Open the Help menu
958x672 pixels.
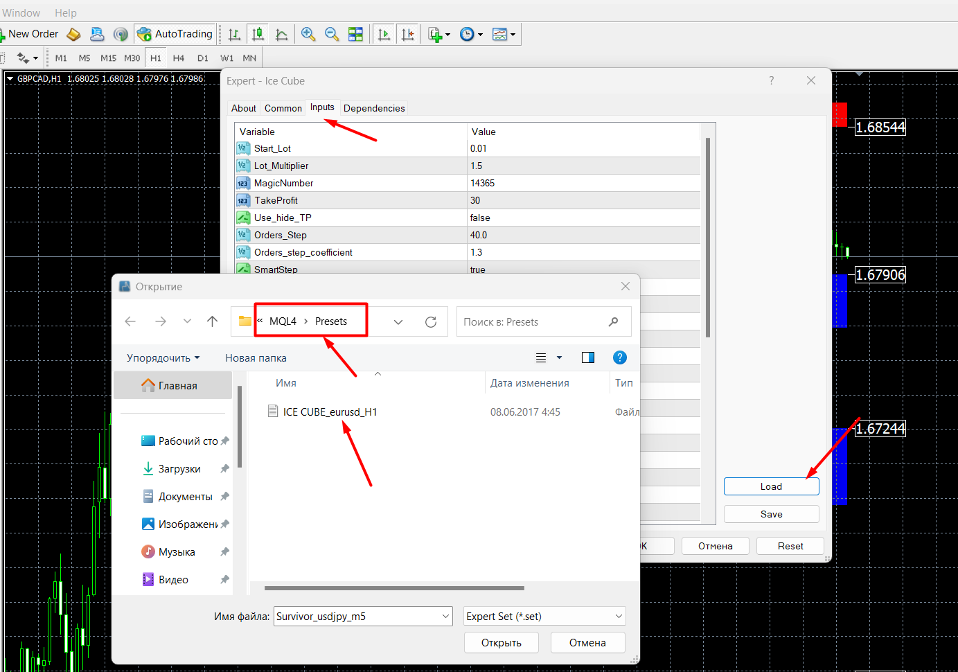(x=66, y=12)
